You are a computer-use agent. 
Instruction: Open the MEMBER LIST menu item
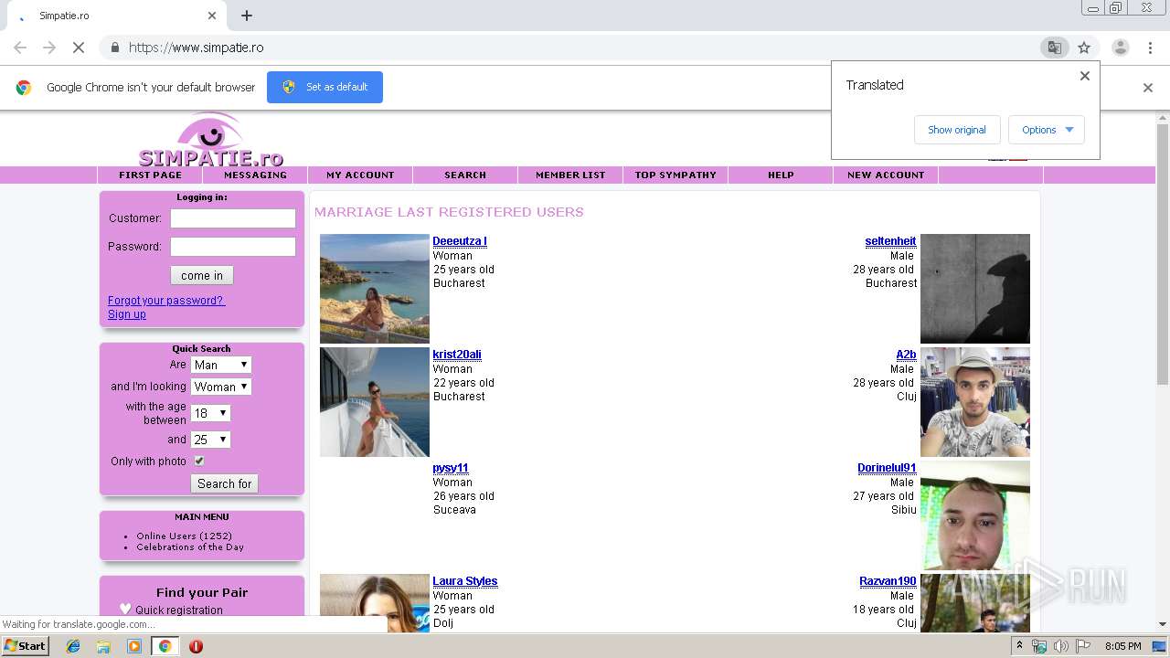pos(570,175)
